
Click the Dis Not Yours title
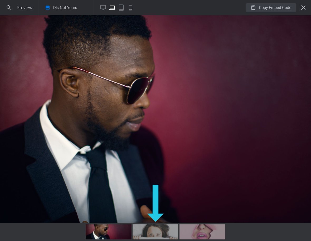(65, 8)
